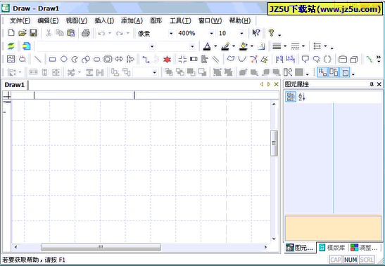The image size is (385, 266).
Task: Select the straight line drawing tool
Action: pos(37,59)
